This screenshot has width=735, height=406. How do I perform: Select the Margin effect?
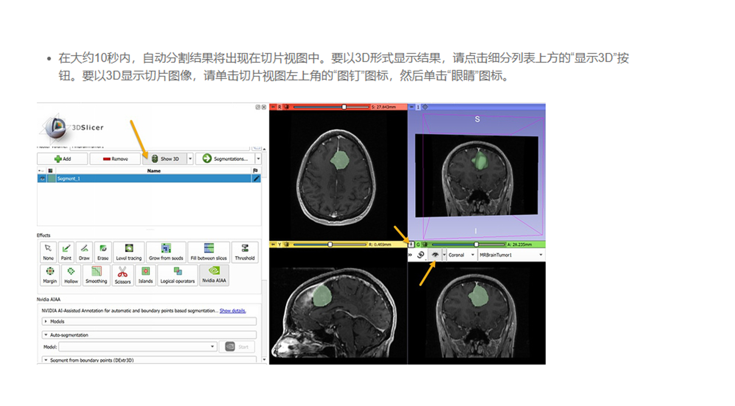[x=50, y=275]
